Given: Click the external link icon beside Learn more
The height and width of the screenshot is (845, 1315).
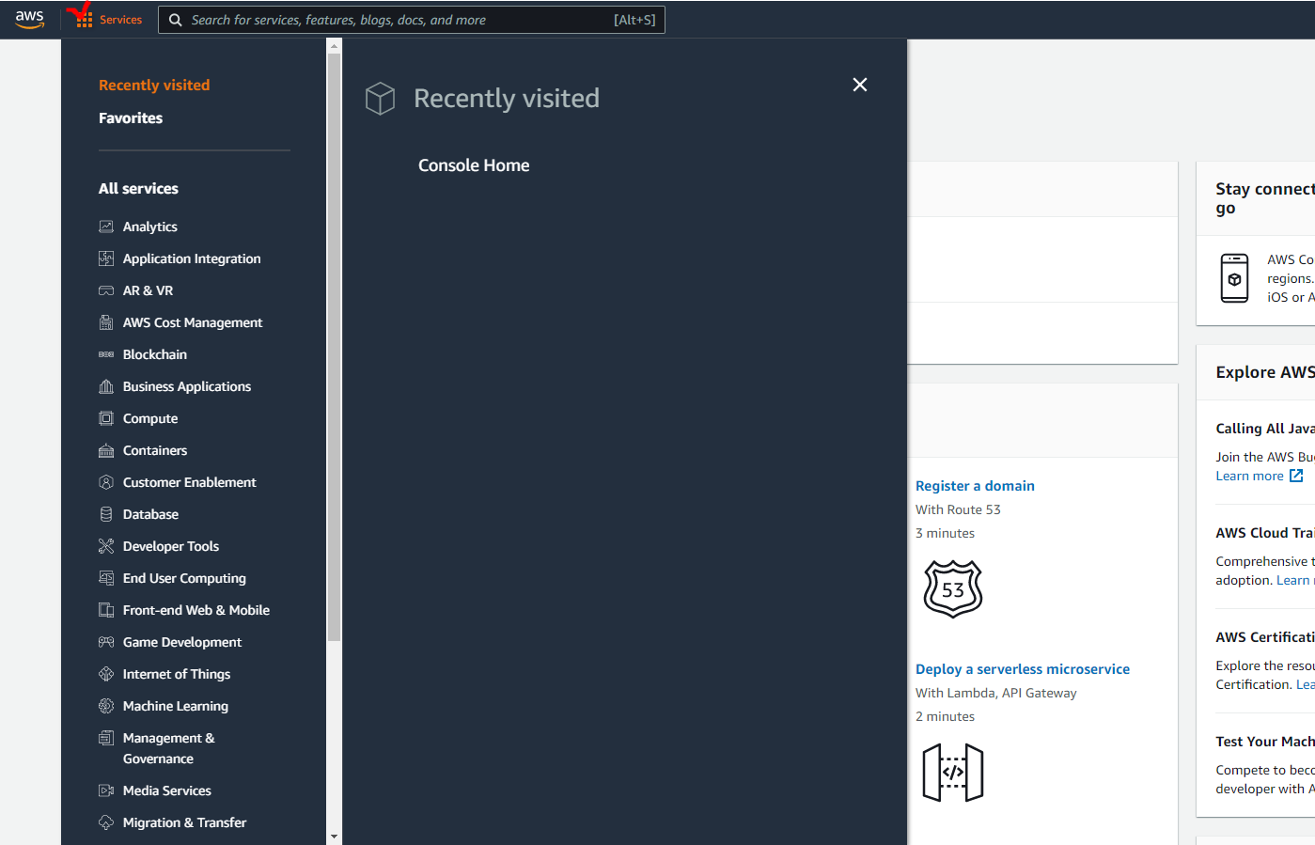Looking at the screenshot, I should [x=1296, y=476].
